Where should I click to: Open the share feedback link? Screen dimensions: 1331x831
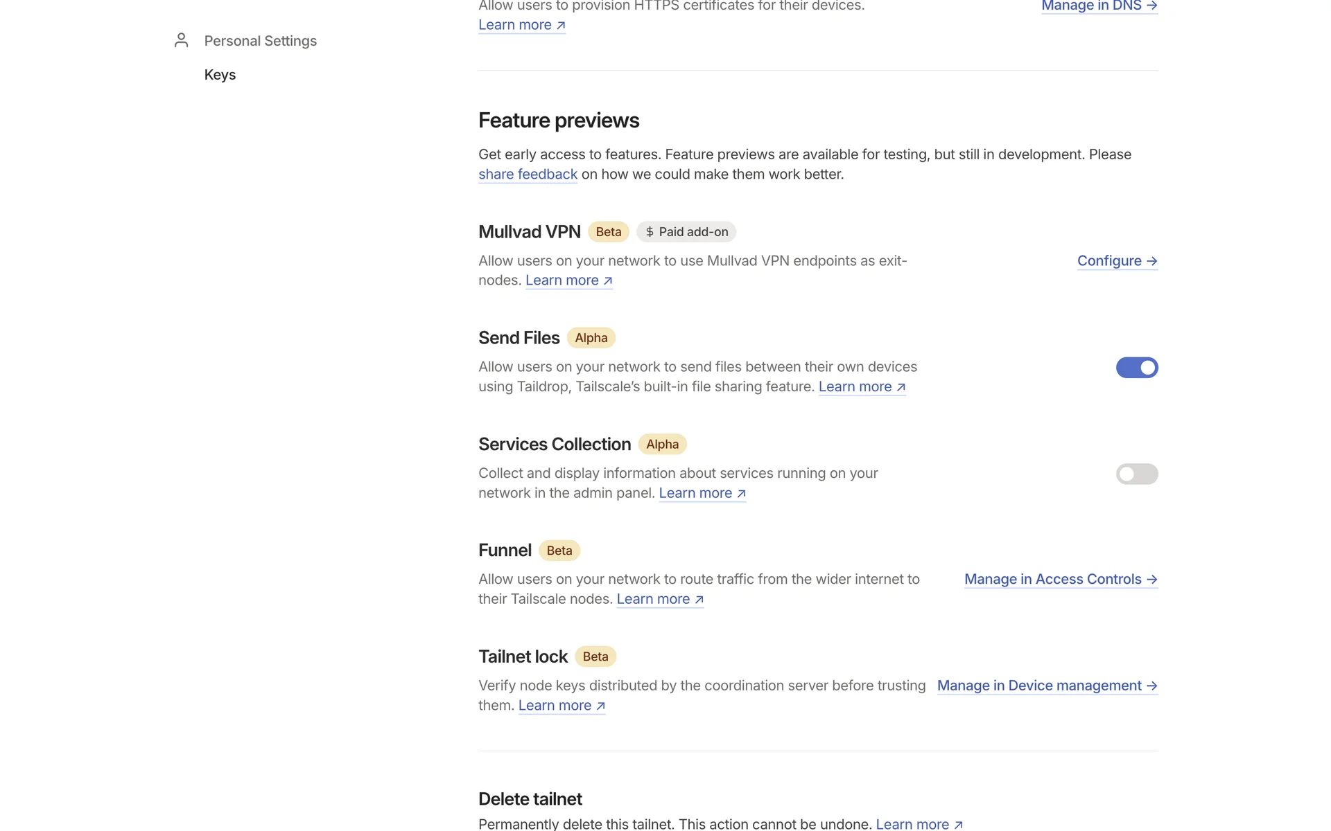[x=528, y=175]
